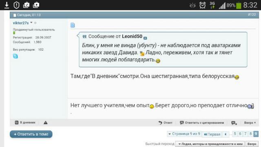Go to page 7
Viewport: 261px width, 147px height.
246,134
